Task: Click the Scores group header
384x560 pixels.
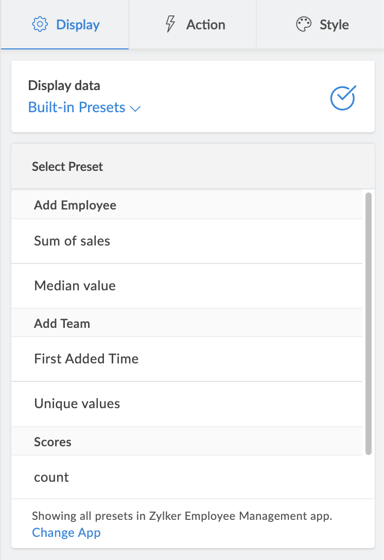Action: [53, 442]
